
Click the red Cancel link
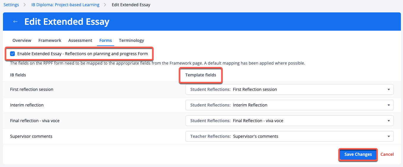coord(387,154)
